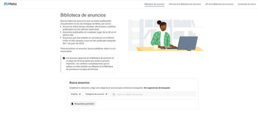Click the magnifying glass search icon
Screen dimensions: 258x115
coord(114,94)
